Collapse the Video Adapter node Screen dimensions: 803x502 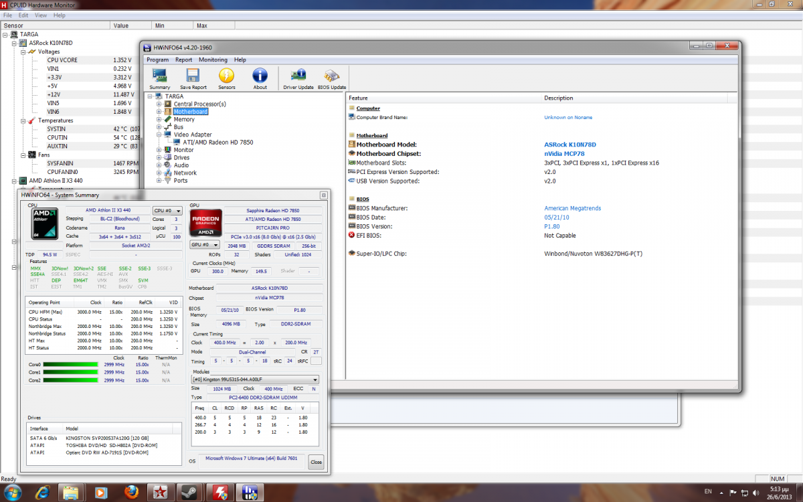click(159, 135)
